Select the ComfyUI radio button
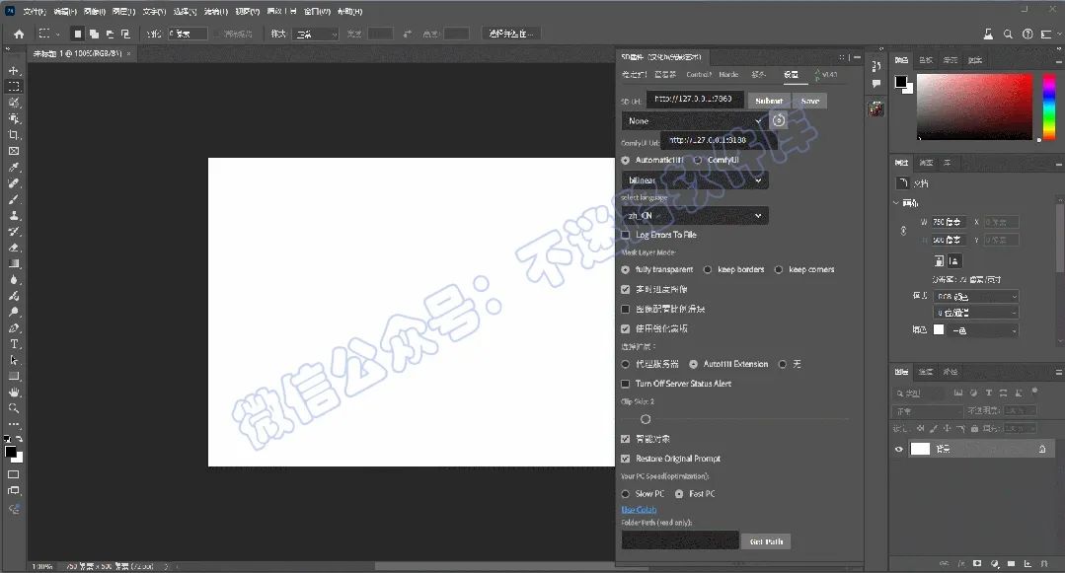Image resolution: width=1065 pixels, height=573 pixels. (698, 160)
